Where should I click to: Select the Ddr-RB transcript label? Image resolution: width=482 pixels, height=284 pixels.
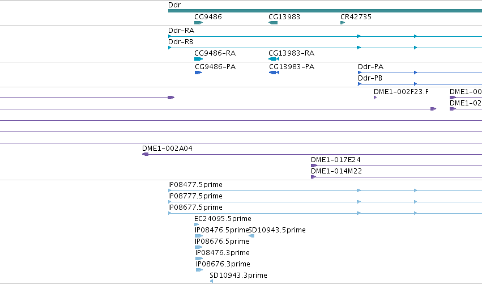pyautogui.click(x=181, y=41)
